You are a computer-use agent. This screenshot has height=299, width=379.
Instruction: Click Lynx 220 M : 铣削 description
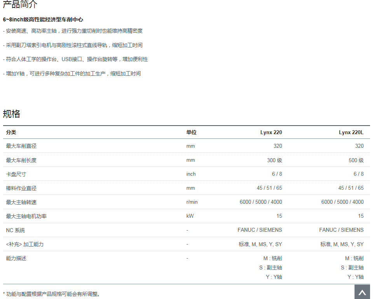[x=272, y=258]
